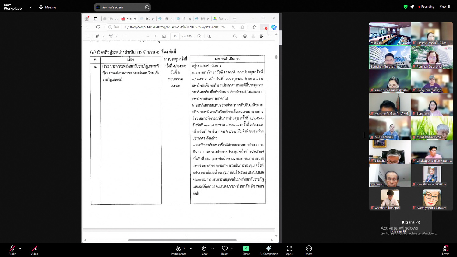457x257 pixels.
Task: Select the Meeting tab at top
Action: click(48, 7)
